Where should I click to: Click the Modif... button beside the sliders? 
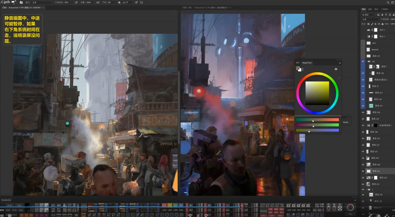pos(346,122)
